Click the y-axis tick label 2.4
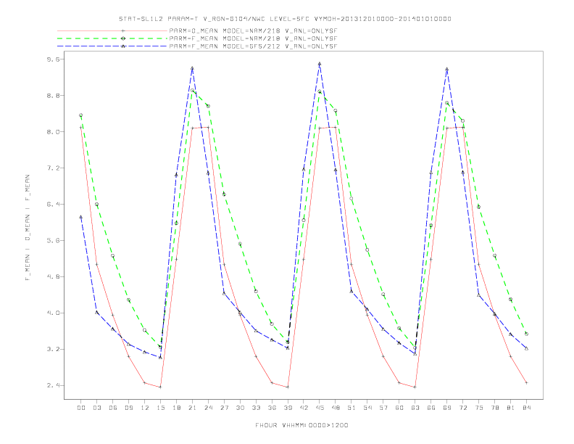The width and height of the screenshot is (574, 444). (54, 385)
